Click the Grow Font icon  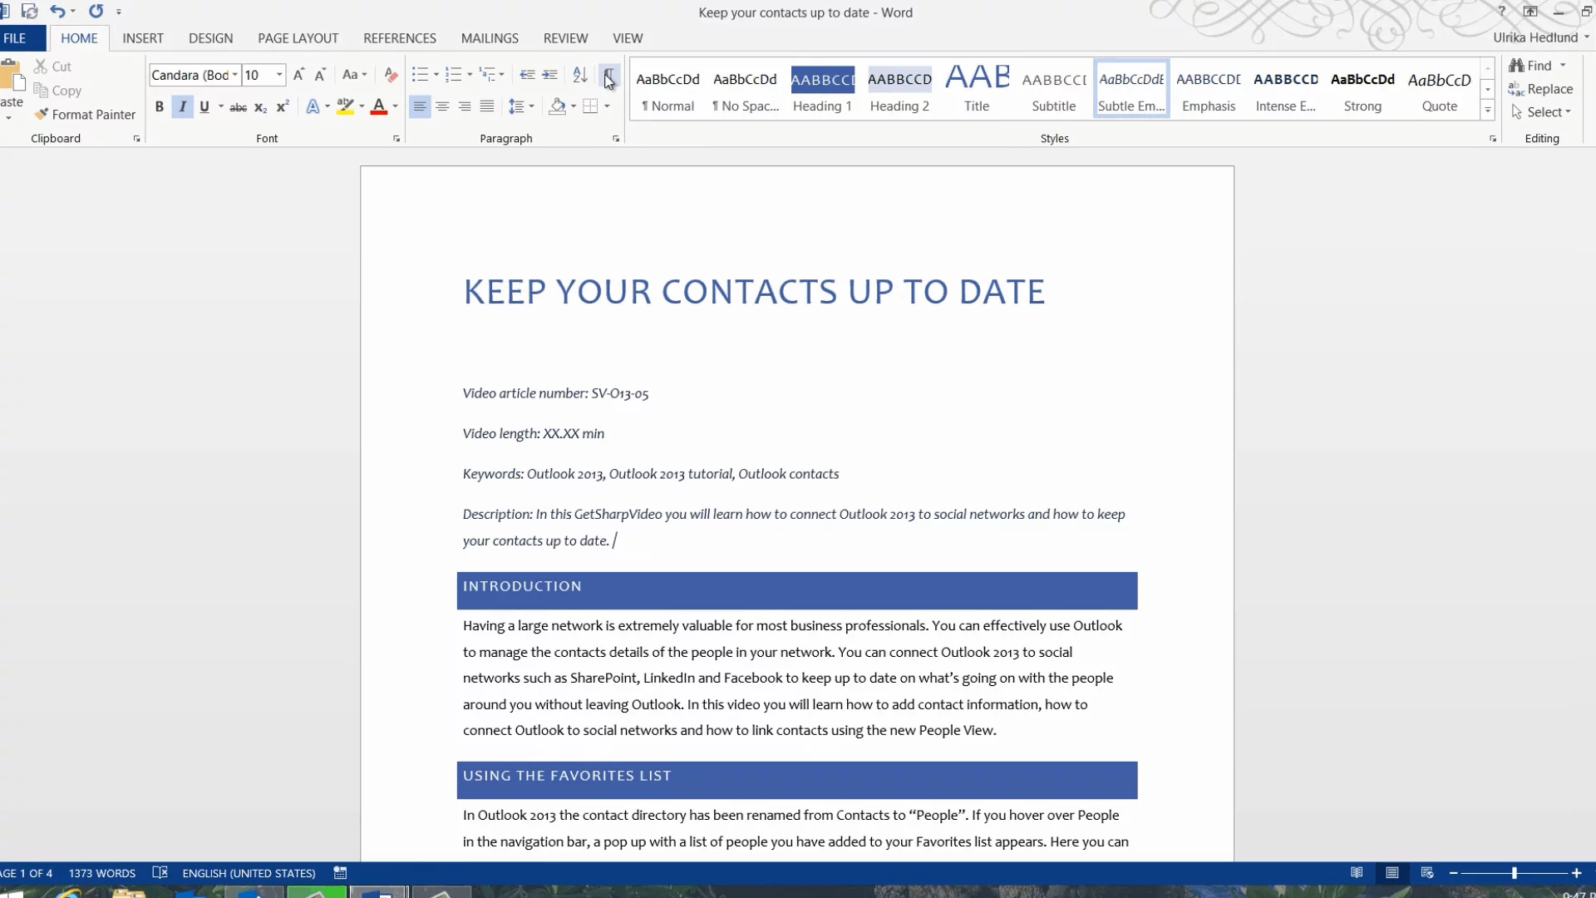(298, 75)
